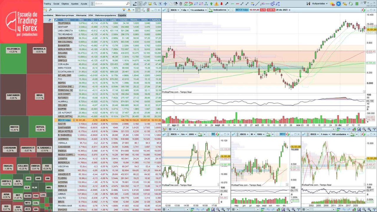Expand the arrow next to Indicadores
The image size is (377, 212).
(228, 10)
